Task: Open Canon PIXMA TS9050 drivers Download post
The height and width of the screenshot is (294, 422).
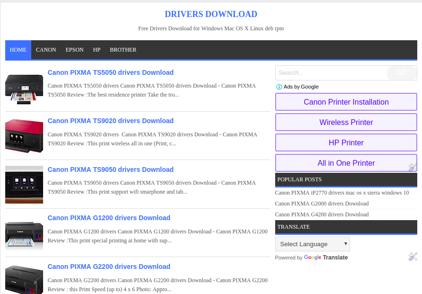Action: coord(111,169)
